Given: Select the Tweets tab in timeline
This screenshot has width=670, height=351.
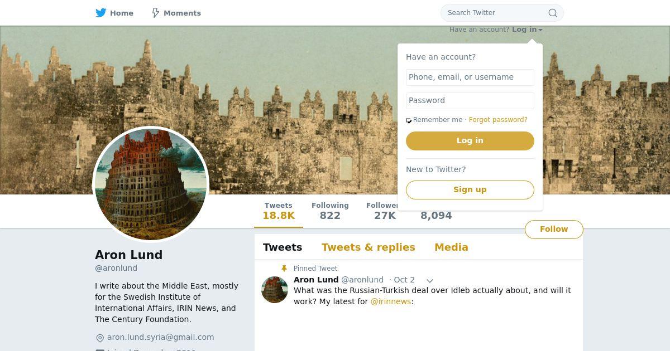Looking at the screenshot, I should (x=283, y=247).
